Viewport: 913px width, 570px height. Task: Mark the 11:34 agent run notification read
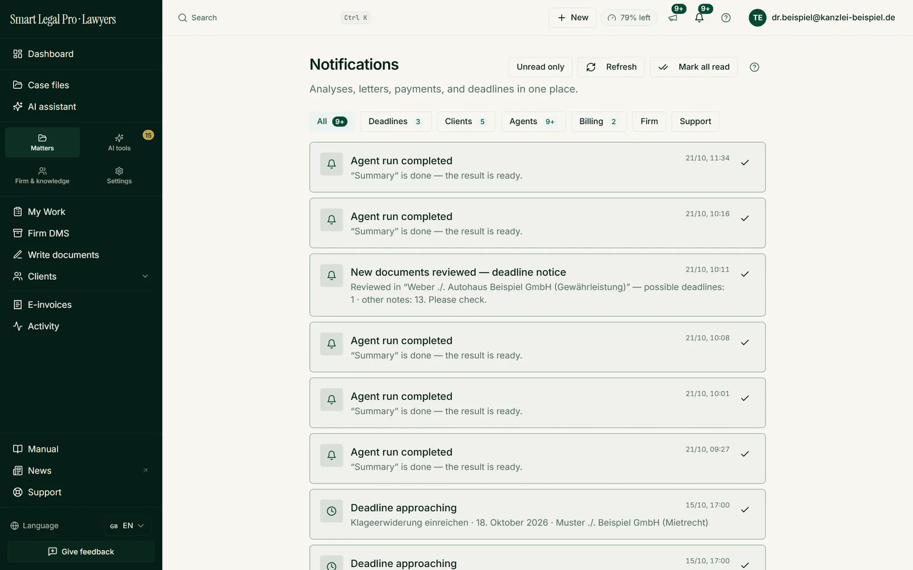tap(745, 163)
